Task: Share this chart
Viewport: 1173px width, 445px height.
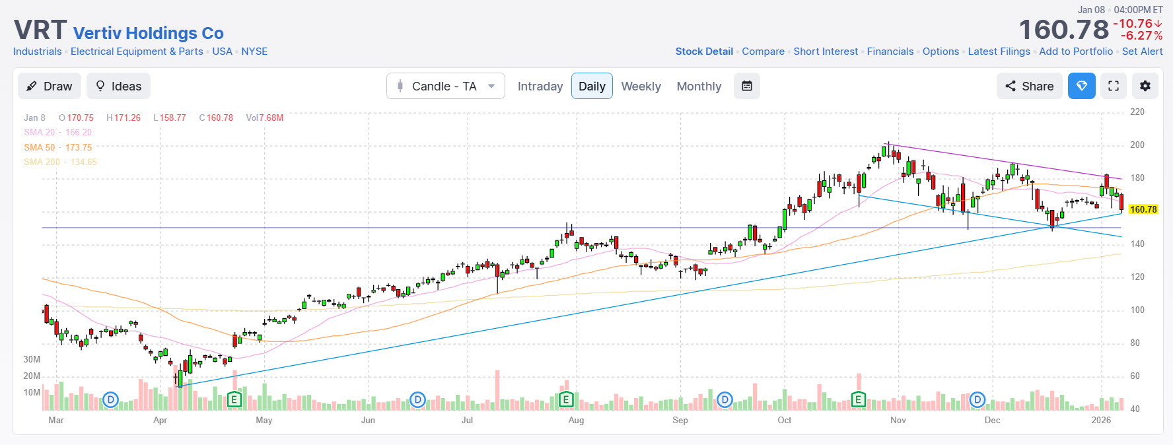Action: click(x=1029, y=86)
